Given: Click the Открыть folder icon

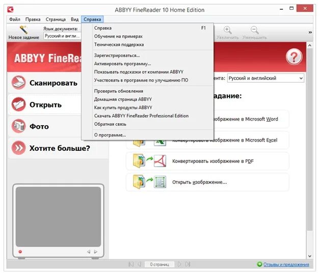Looking at the screenshot, I should [18, 104].
